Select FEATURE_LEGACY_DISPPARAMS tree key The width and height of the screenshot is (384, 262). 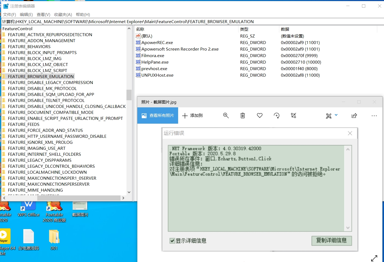point(40,160)
